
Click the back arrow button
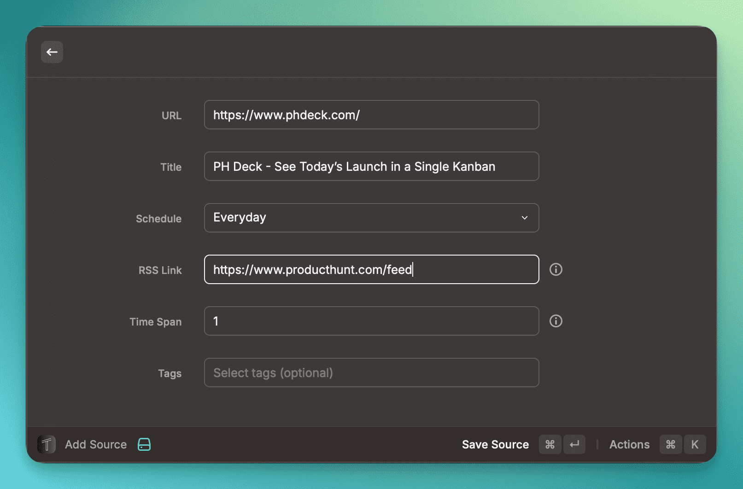tap(52, 52)
